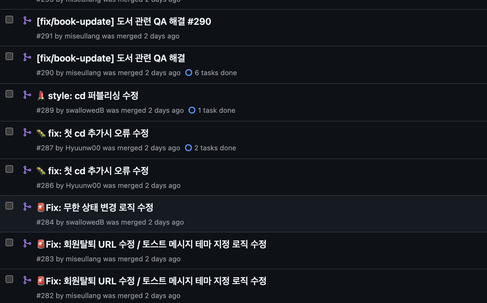This screenshot has width=487, height=303.
Task: Click merged icon for PR #291
Action: coord(27,20)
